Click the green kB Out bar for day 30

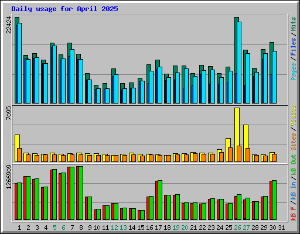(x=274, y=200)
